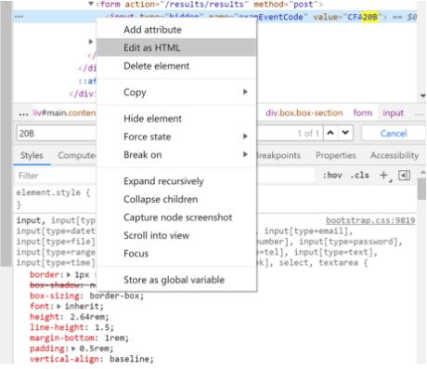Image resolution: width=427 pixels, height=369 pixels.
Task: Click the element.style rule
Action: tap(53, 192)
